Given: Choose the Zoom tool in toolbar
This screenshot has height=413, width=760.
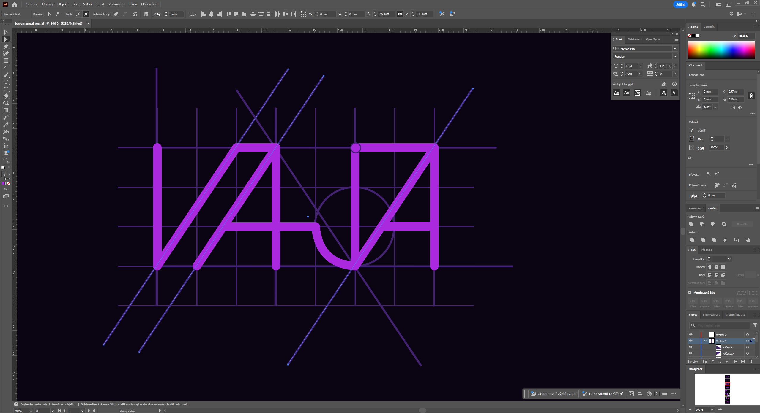Looking at the screenshot, I should coord(6,161).
